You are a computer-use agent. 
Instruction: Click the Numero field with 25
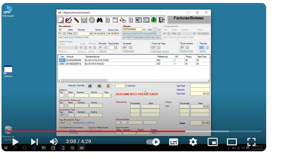point(85,34)
